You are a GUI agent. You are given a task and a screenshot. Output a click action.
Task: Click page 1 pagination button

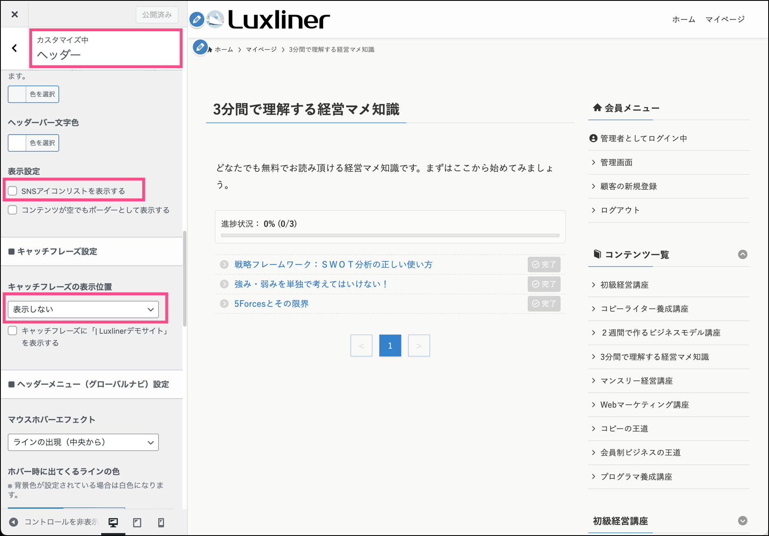tap(390, 346)
